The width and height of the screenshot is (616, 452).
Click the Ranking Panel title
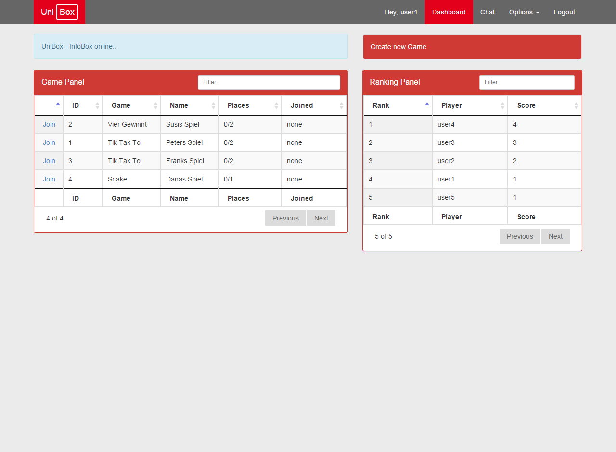395,82
